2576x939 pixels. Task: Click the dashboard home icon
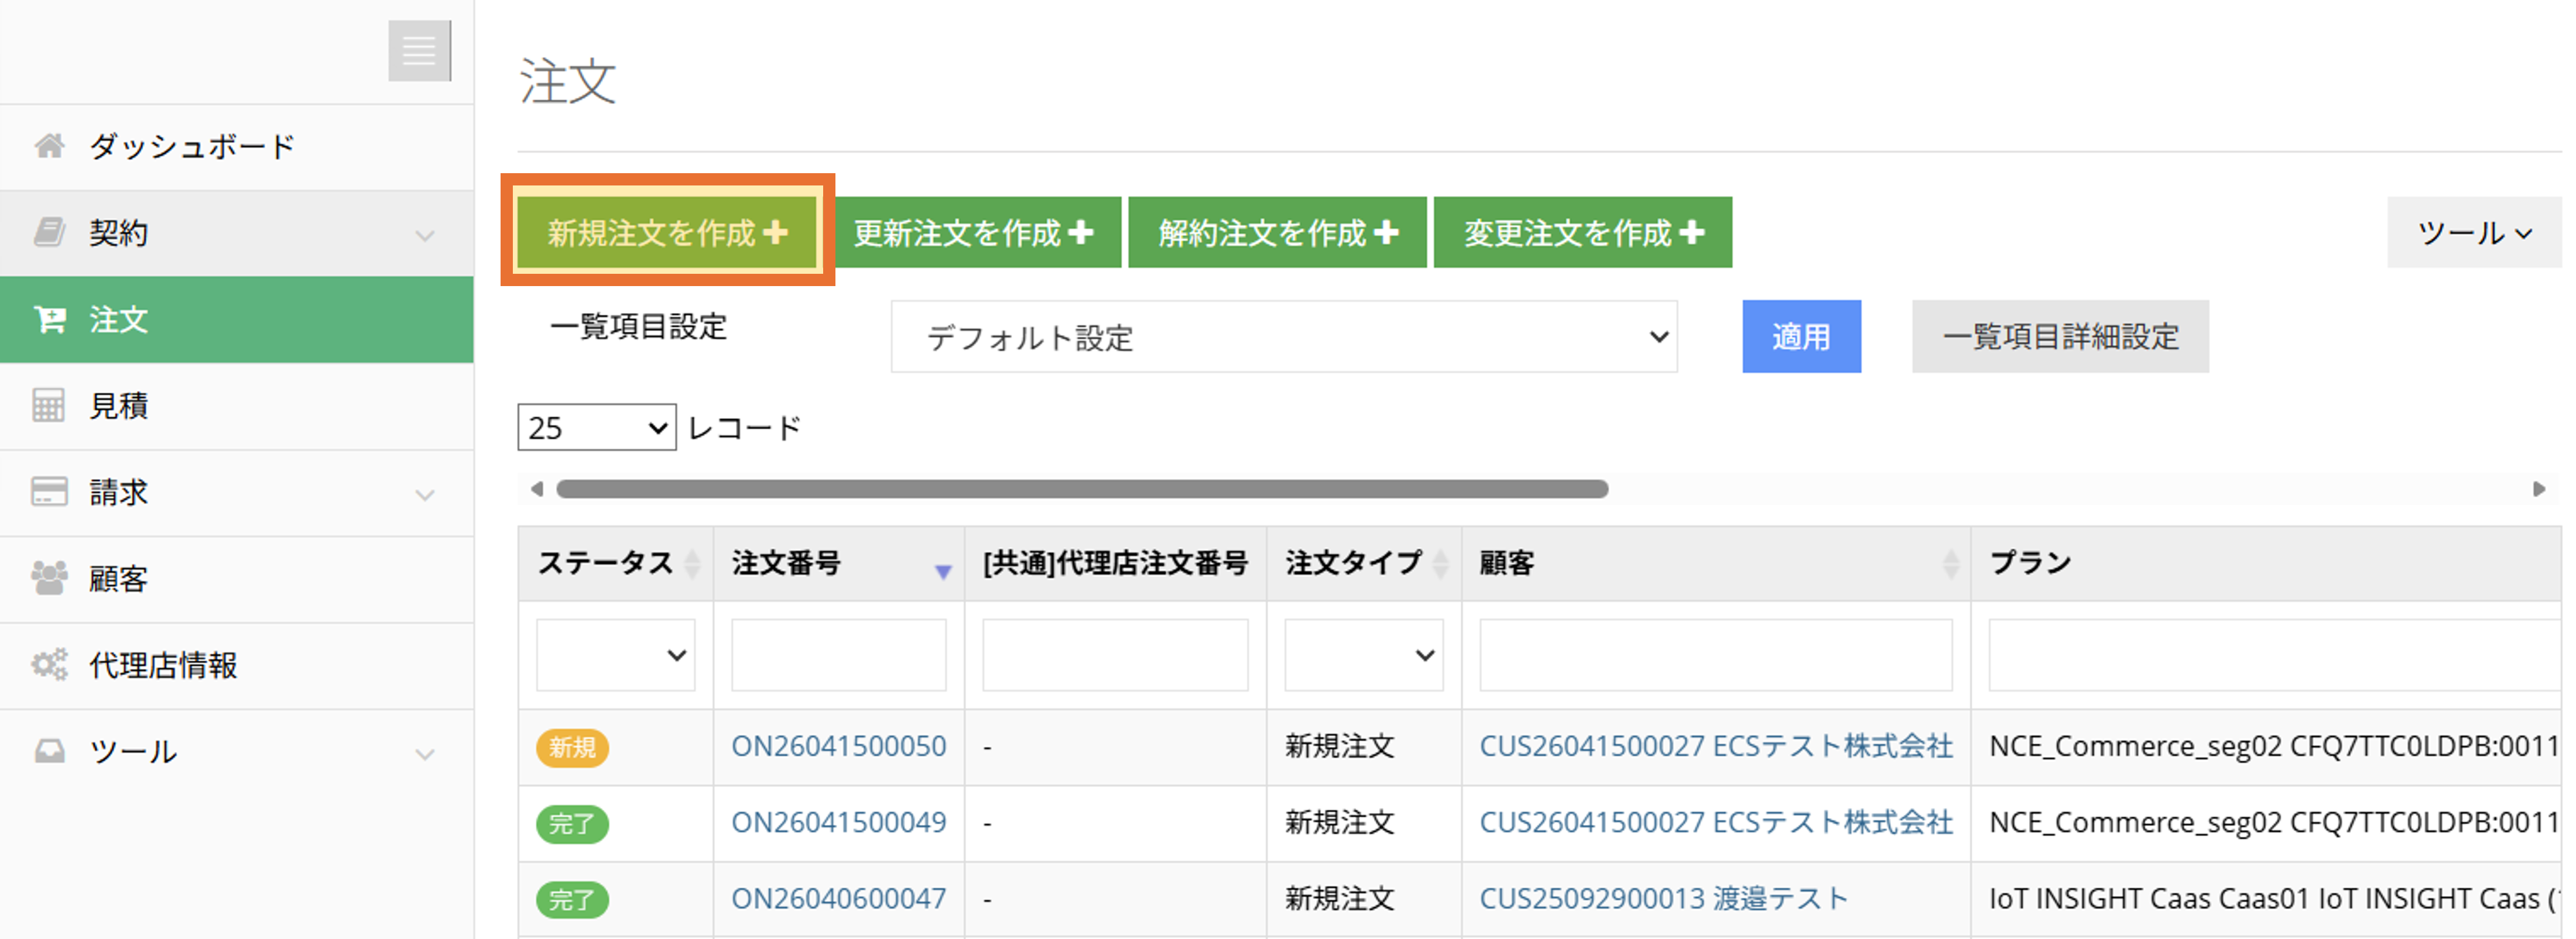point(49,147)
